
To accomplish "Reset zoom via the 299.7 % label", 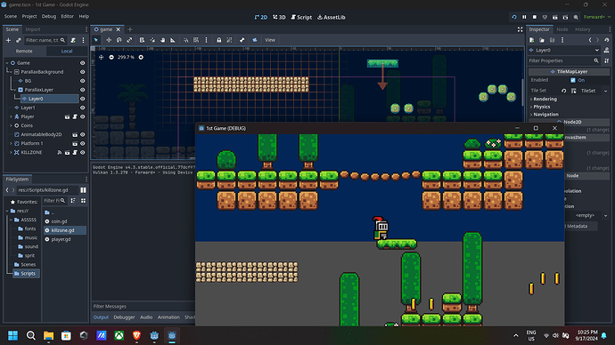I will coord(126,57).
